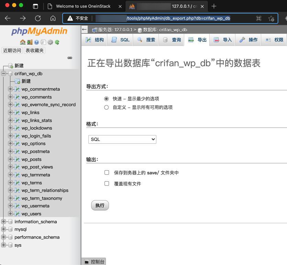Open the 导入 tab
The width and height of the screenshot is (287, 265).
(x=223, y=40)
